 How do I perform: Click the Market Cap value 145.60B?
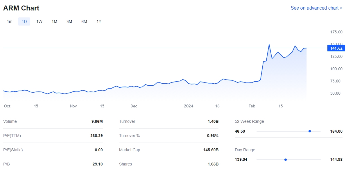point(211,150)
